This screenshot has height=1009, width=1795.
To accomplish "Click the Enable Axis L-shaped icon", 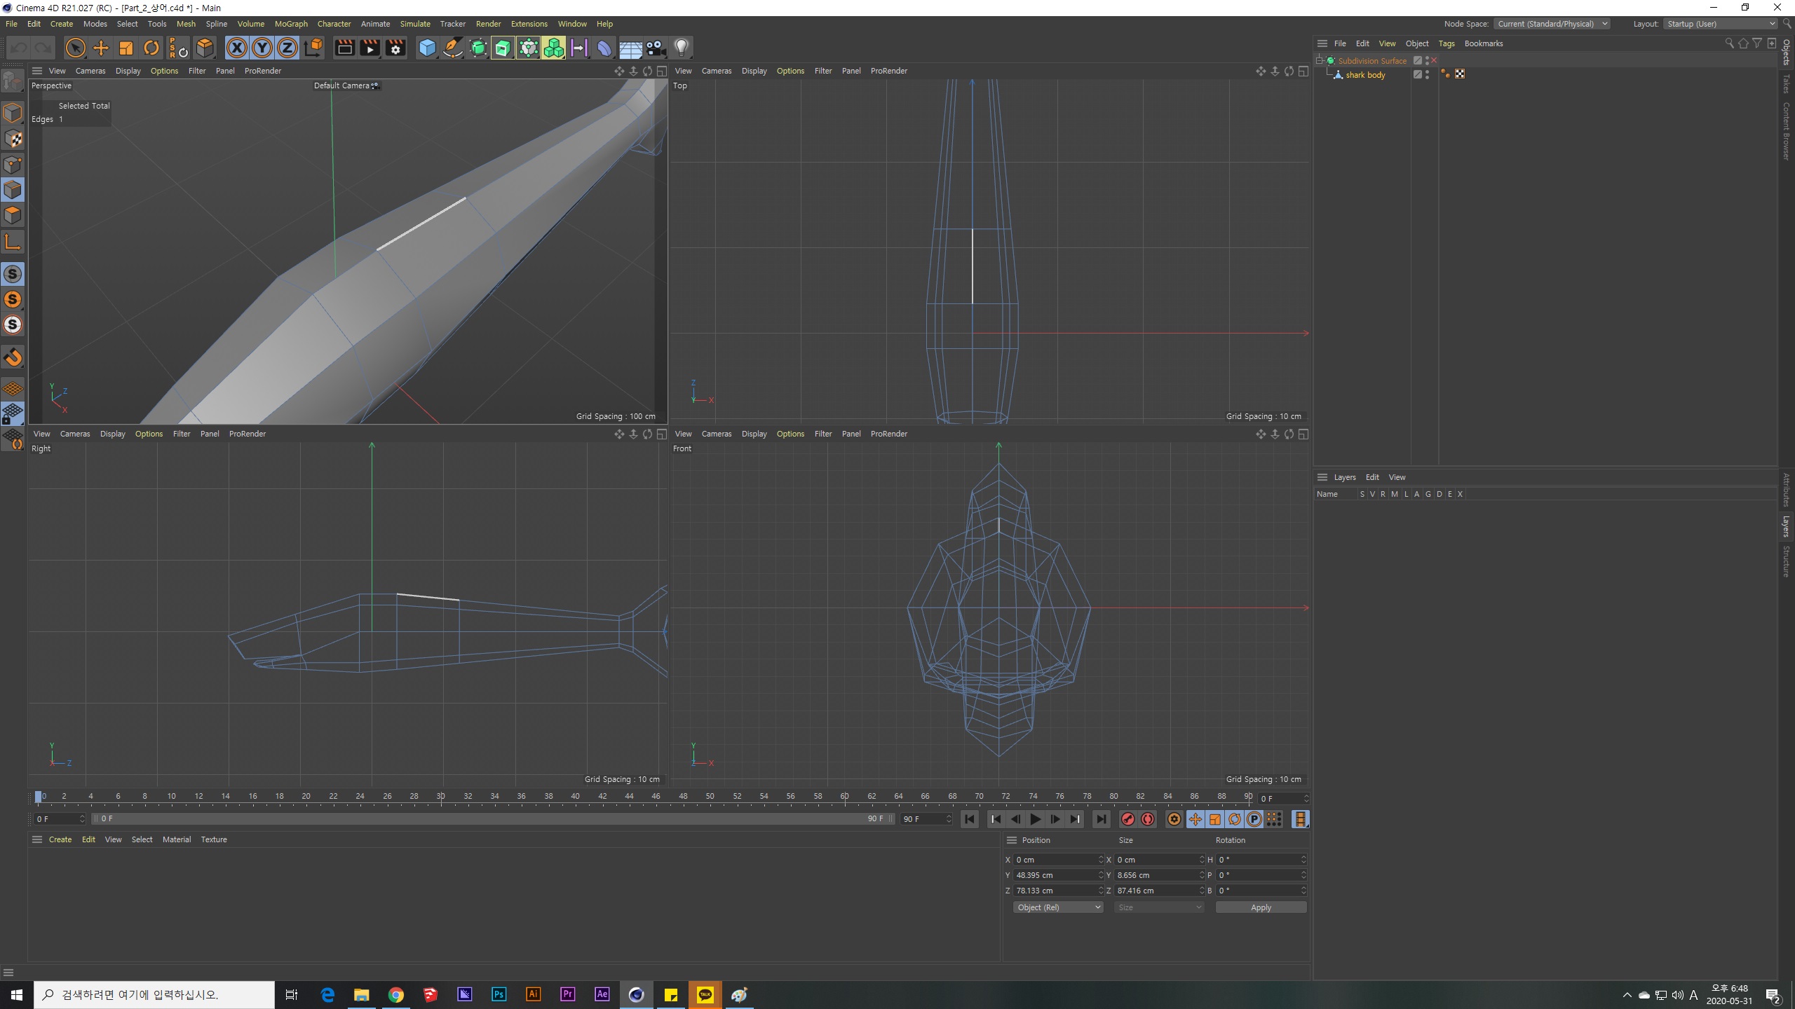I will coord(13,242).
